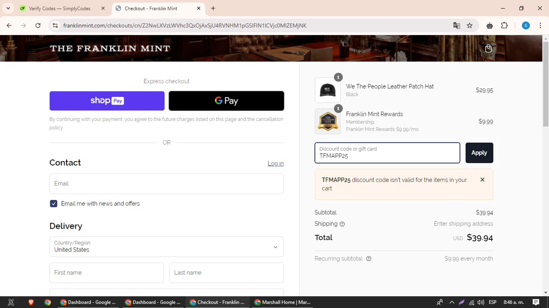Open Chrome three-dot menu
The image size is (549, 308).
(540, 26)
